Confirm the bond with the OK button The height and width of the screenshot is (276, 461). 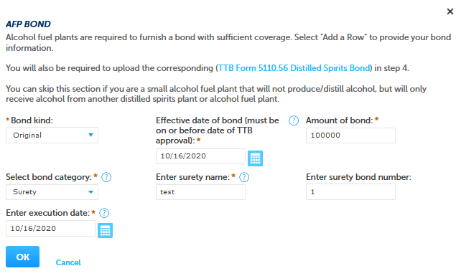point(23,257)
